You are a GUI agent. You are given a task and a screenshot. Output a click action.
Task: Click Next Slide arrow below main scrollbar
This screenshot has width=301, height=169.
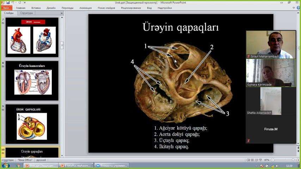(298, 151)
